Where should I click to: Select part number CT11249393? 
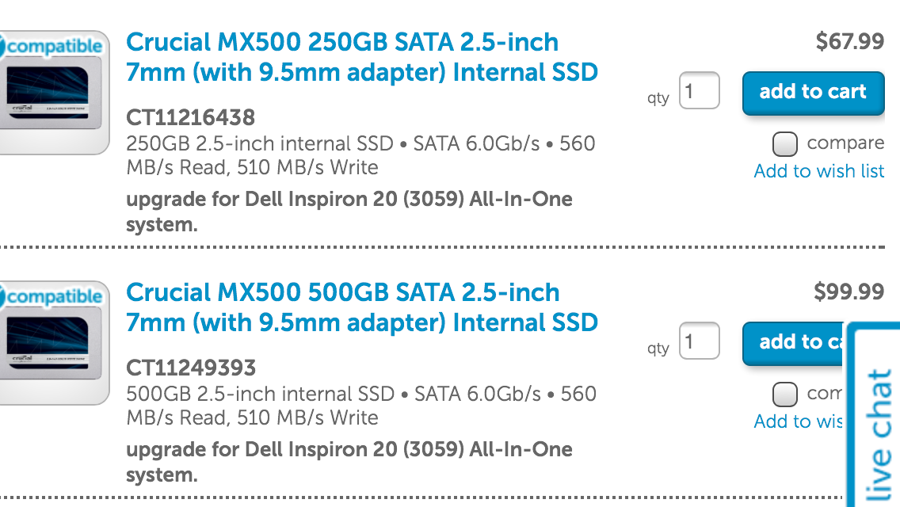tap(191, 368)
